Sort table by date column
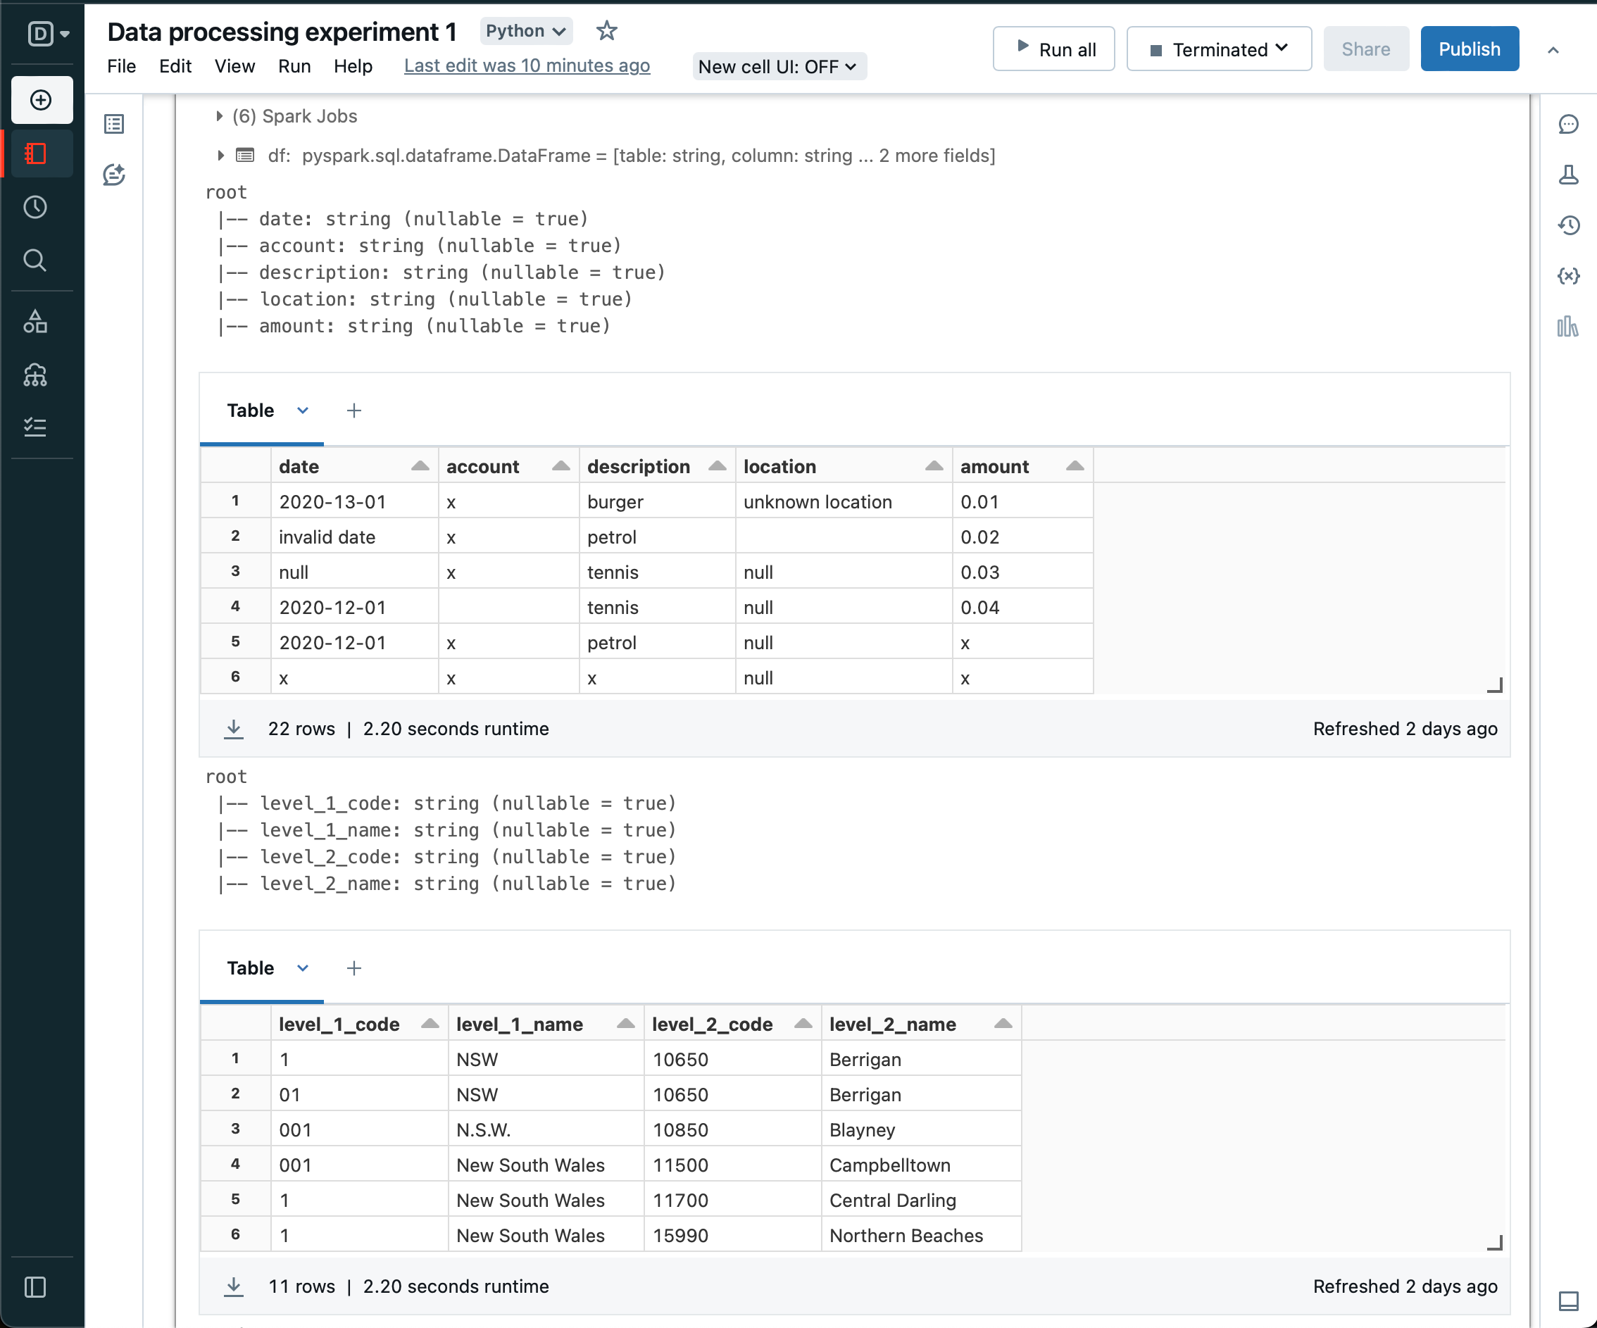 [x=420, y=466]
